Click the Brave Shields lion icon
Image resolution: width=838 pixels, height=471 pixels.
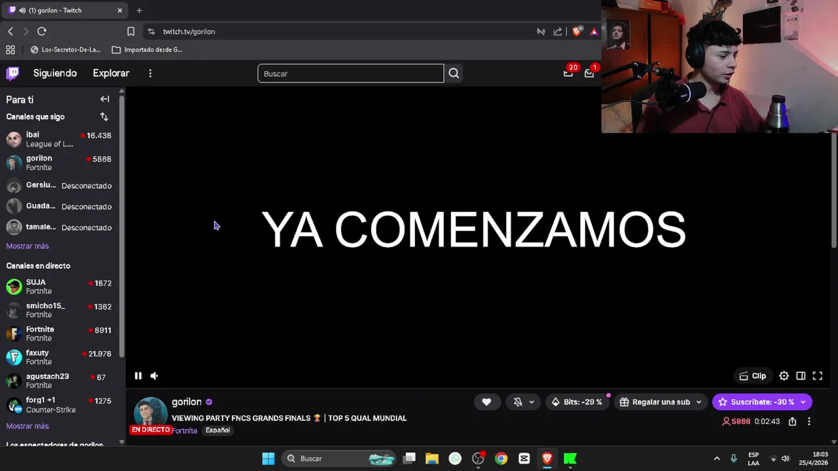(x=577, y=31)
